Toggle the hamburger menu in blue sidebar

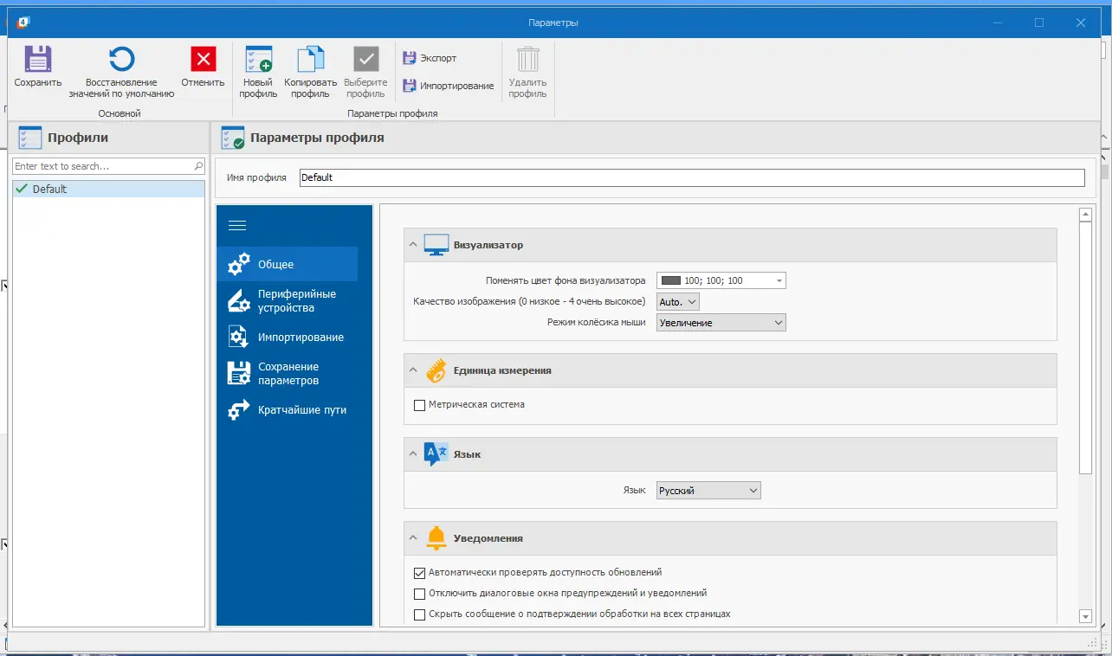(236, 226)
